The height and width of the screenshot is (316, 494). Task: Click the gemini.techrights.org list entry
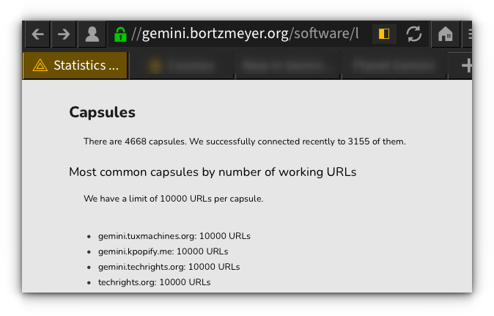169,267
